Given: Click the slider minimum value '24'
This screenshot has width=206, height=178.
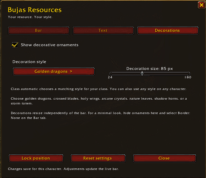Looking at the screenshot, I should click(x=110, y=77).
